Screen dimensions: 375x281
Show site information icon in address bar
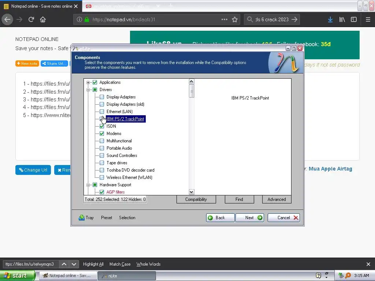click(x=79, y=20)
